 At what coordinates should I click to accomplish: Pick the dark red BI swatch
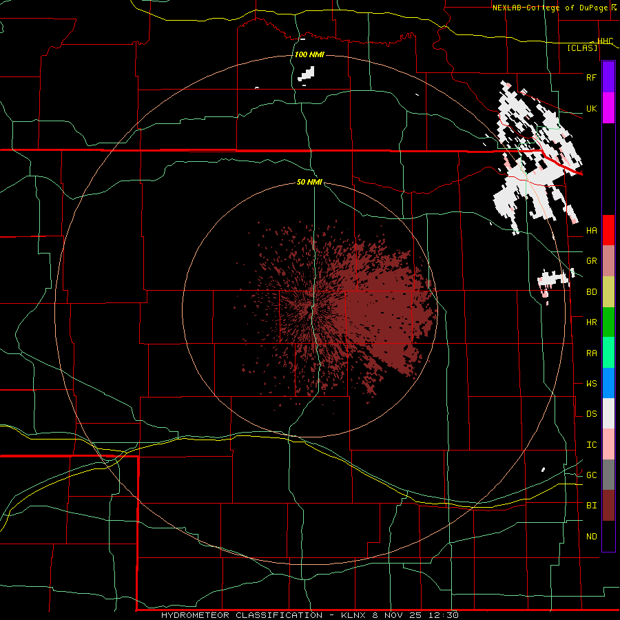point(608,506)
